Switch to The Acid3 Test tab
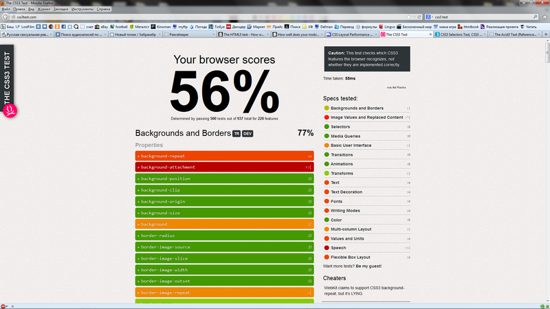 [x=515, y=34]
